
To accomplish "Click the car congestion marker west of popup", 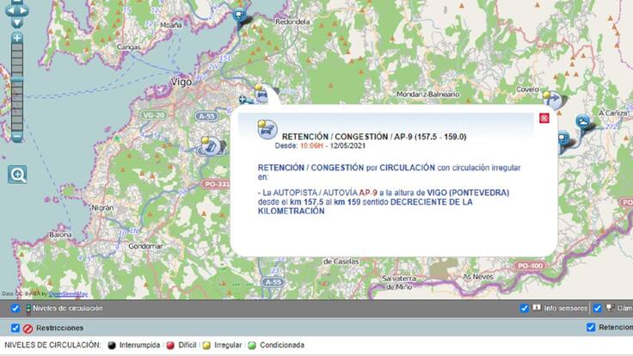I will pos(207,145).
